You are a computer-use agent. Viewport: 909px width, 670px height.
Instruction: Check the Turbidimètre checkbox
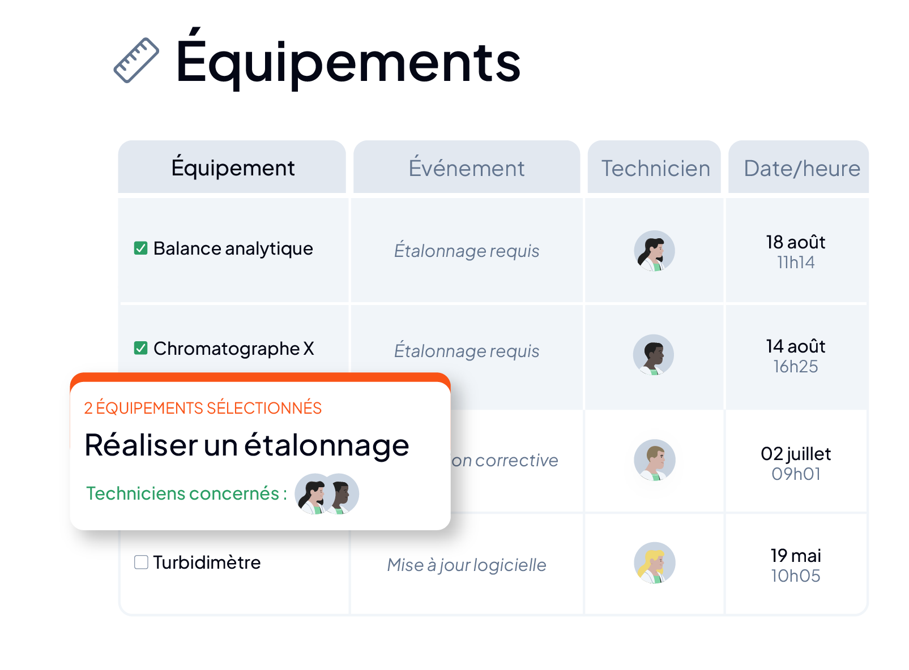tap(141, 562)
